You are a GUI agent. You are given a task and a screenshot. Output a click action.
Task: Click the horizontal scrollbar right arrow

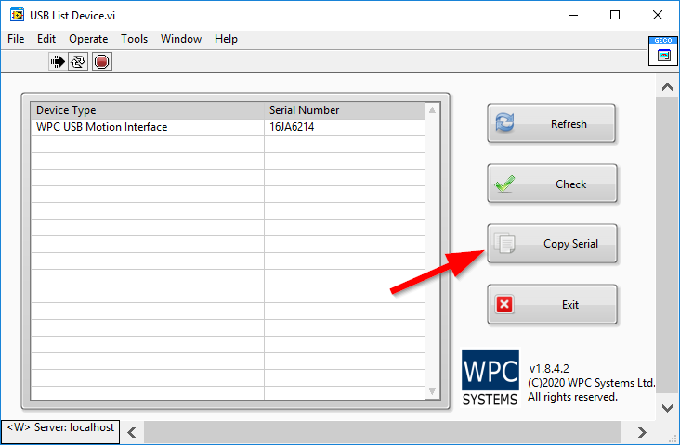pos(641,432)
